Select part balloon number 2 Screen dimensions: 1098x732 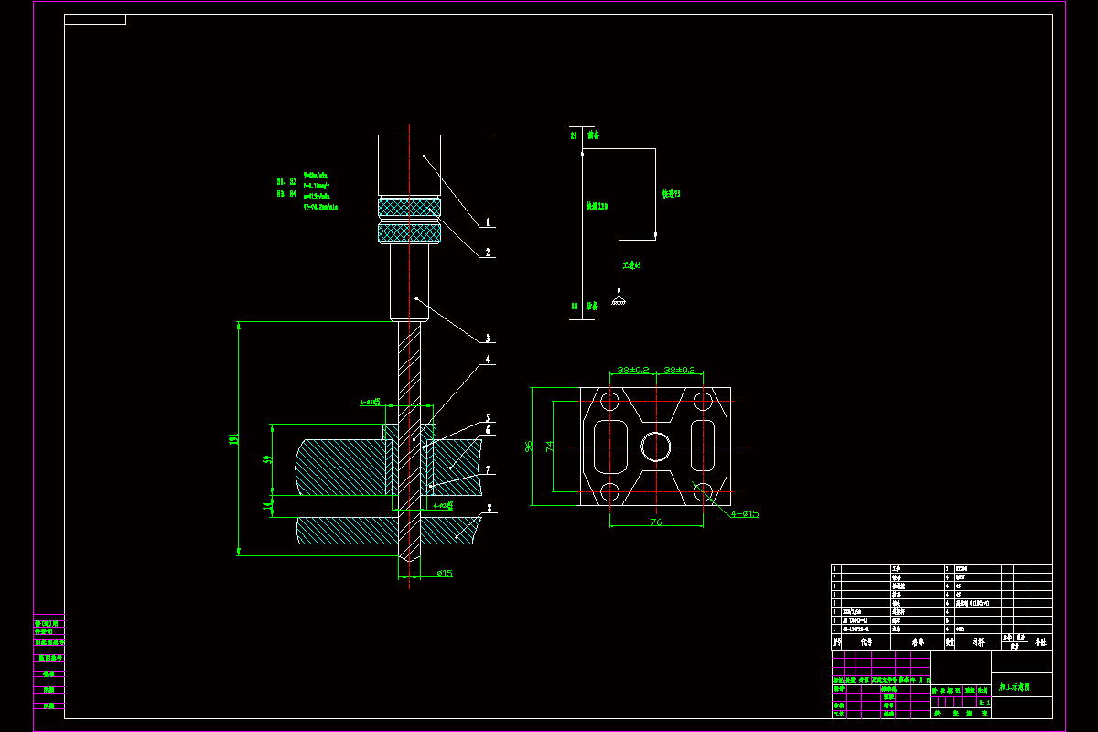[x=489, y=253]
